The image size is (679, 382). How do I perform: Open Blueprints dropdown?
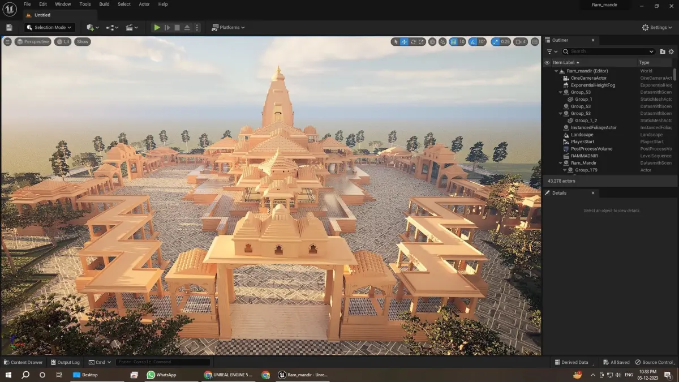pos(112,27)
